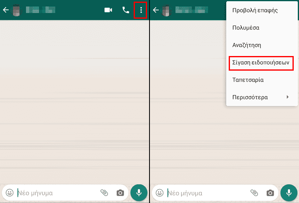The height and width of the screenshot is (203, 299).
Task: Open camera from left chat input bar
Action: (x=120, y=193)
